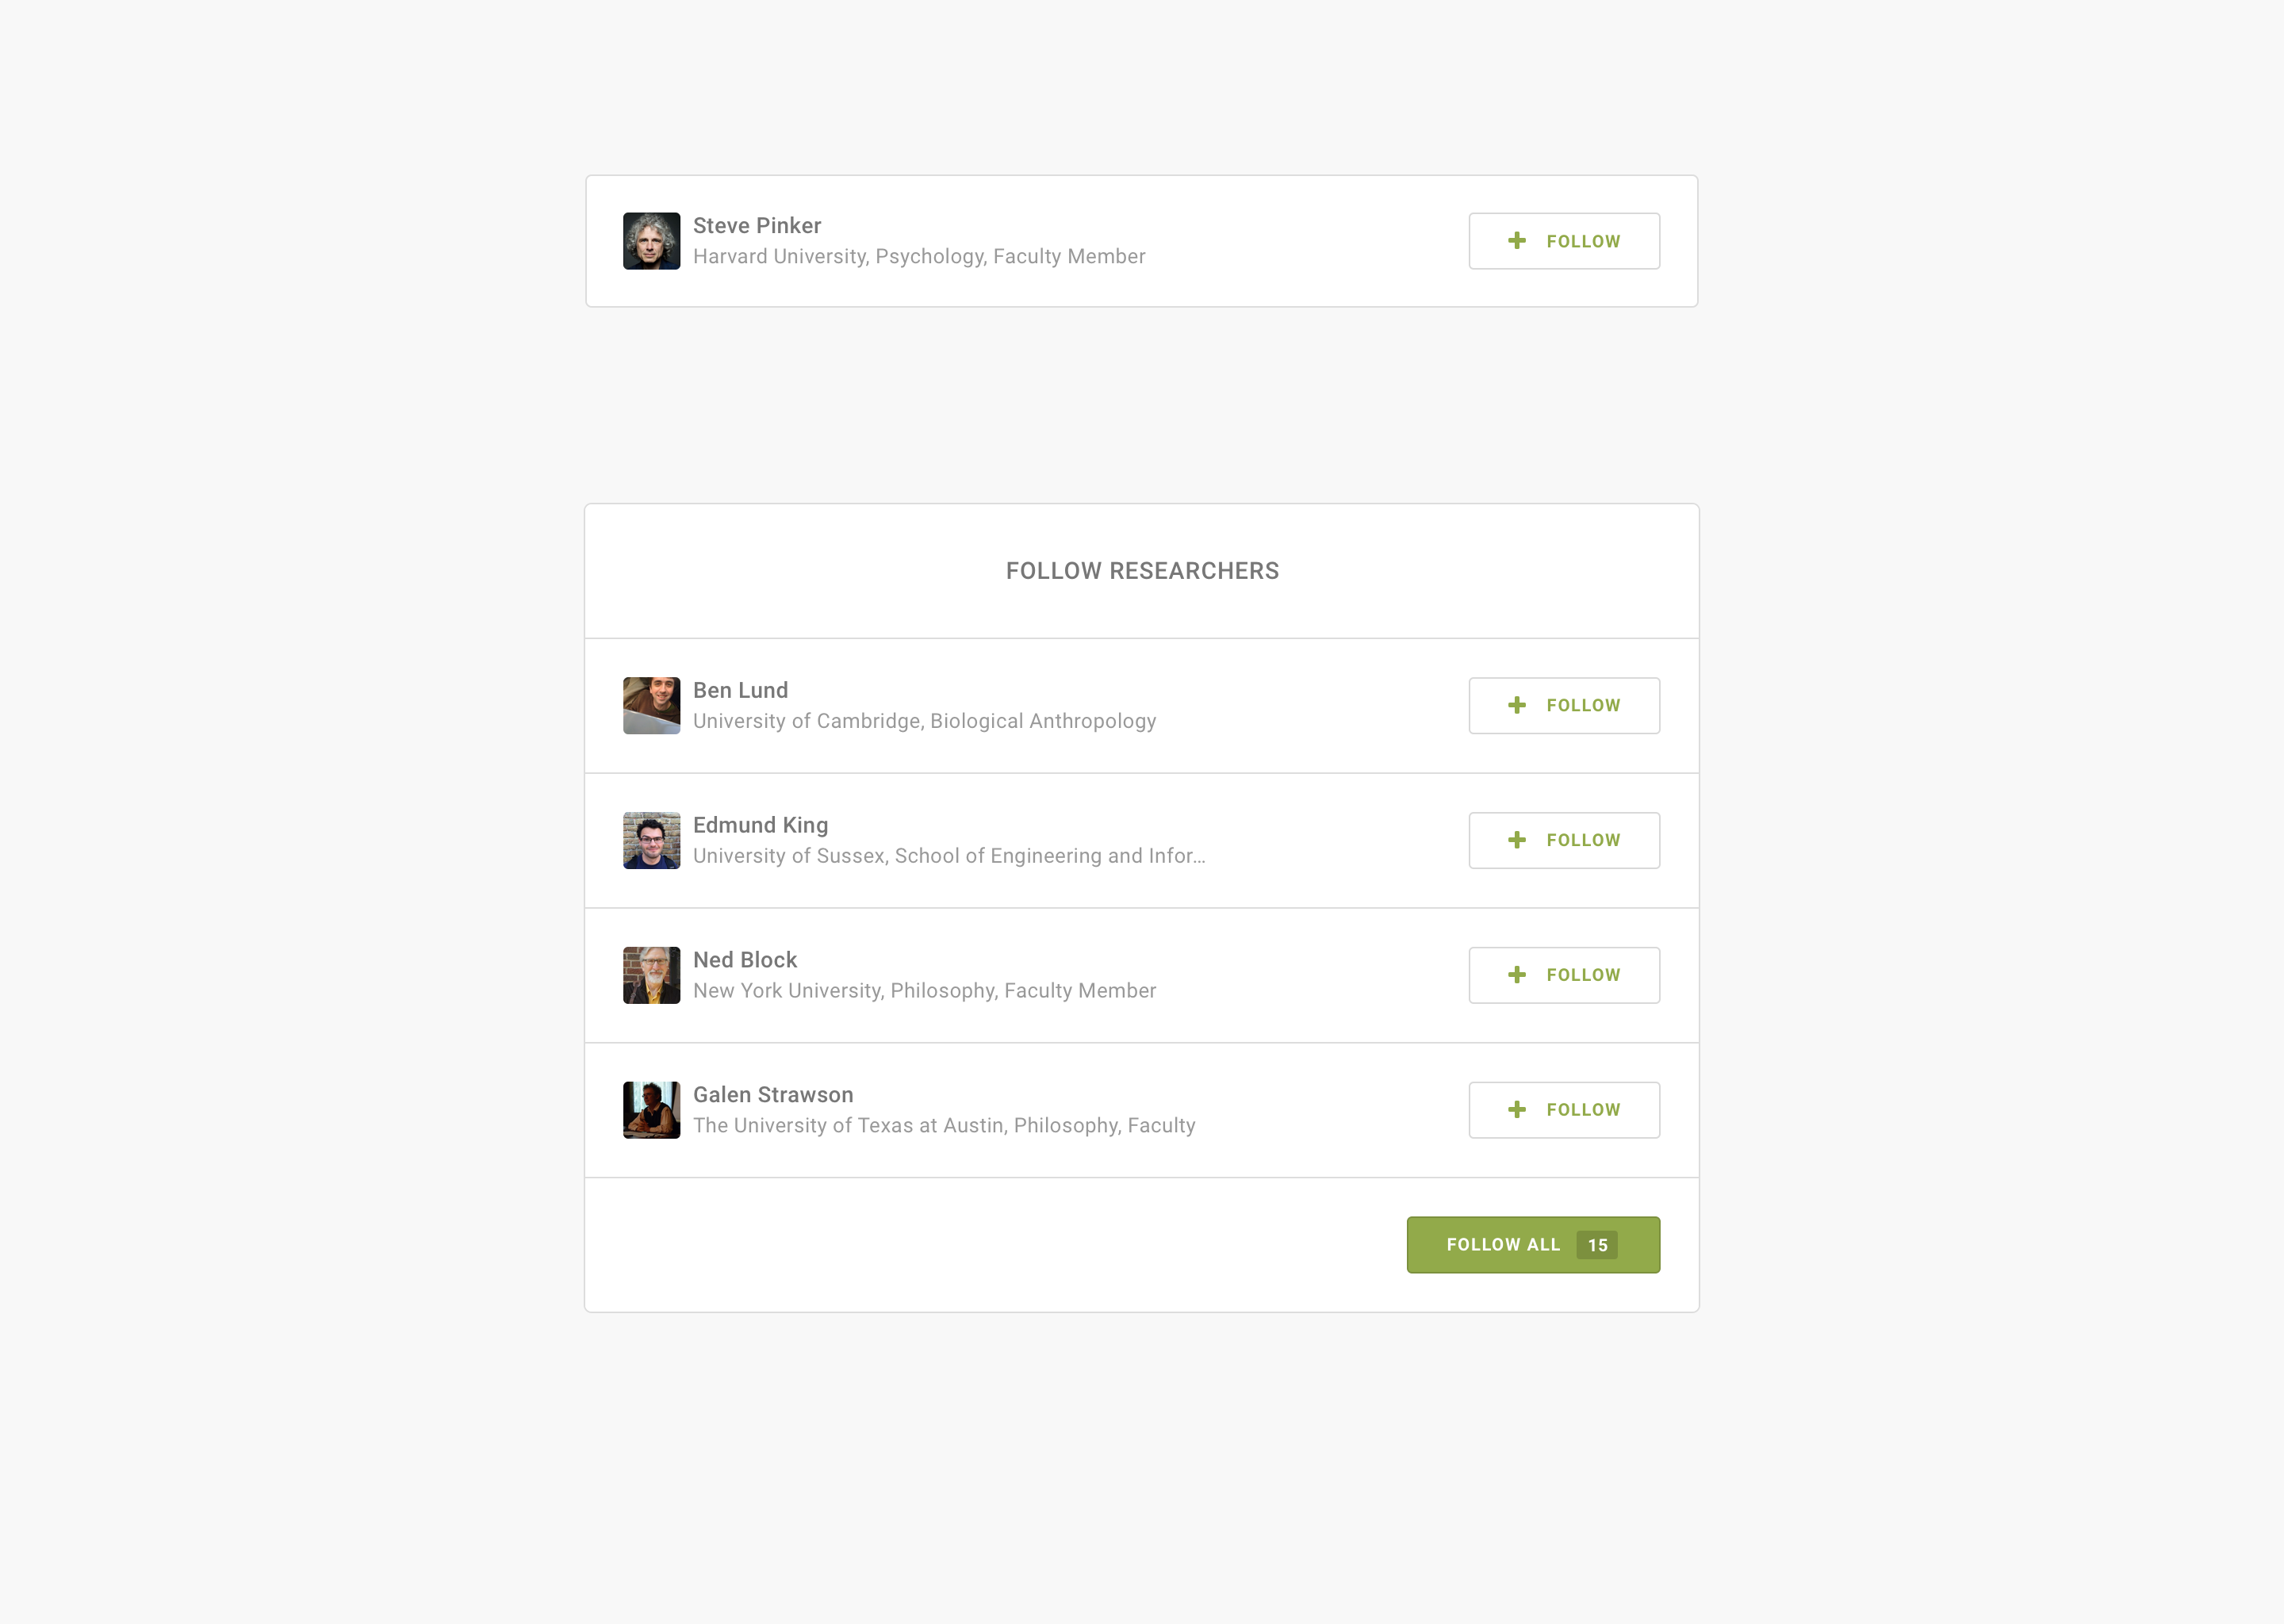
Task: Follow Steve Pinker via the FOLLOW text
Action: pos(1583,241)
